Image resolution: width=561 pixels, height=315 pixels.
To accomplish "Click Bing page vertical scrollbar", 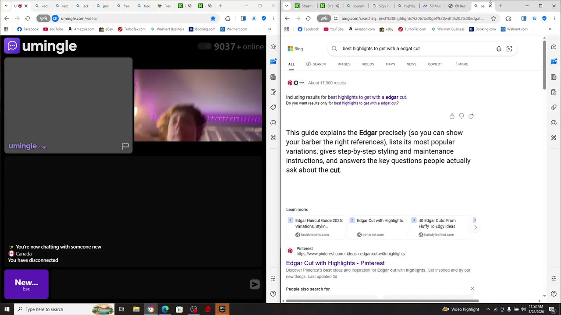I will point(544,66).
